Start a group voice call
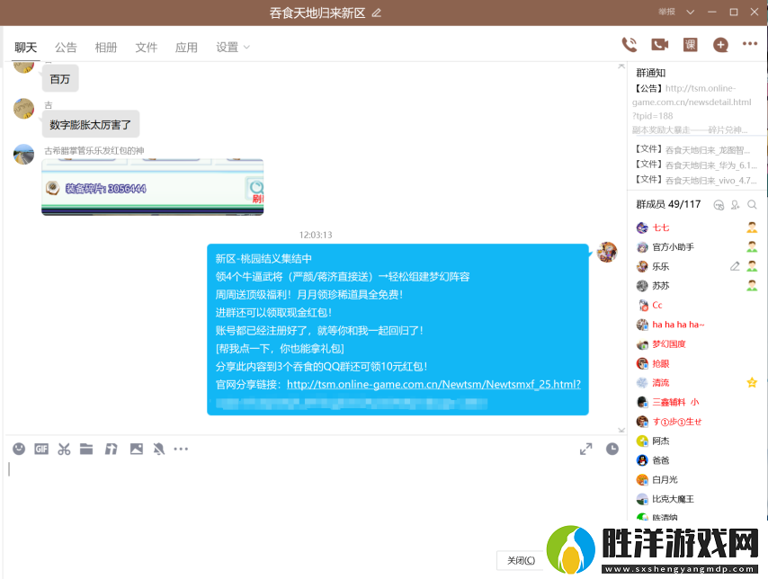This screenshot has width=768, height=579. click(630, 45)
